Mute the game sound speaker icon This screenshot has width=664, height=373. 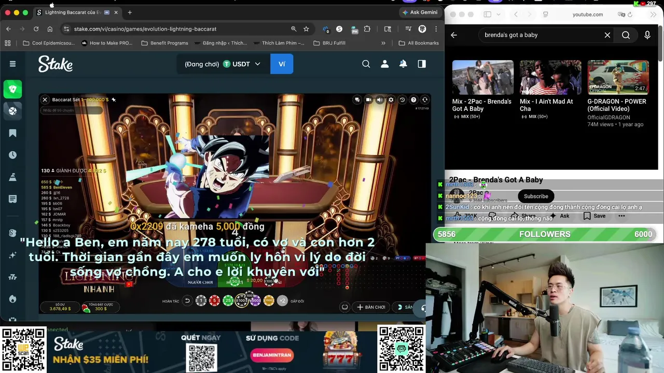pyautogui.click(x=380, y=99)
